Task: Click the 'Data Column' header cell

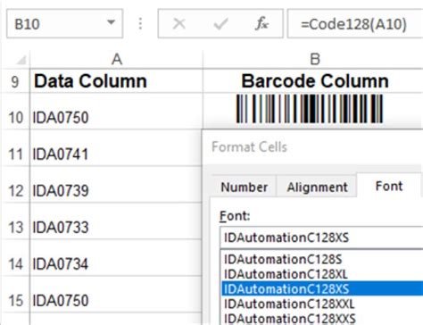Action: tap(116, 81)
